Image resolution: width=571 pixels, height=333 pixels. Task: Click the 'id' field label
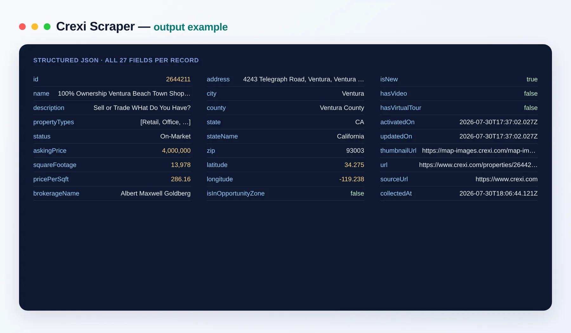coord(36,79)
